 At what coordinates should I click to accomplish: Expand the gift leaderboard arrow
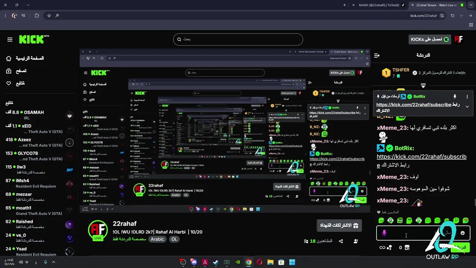[423, 86]
